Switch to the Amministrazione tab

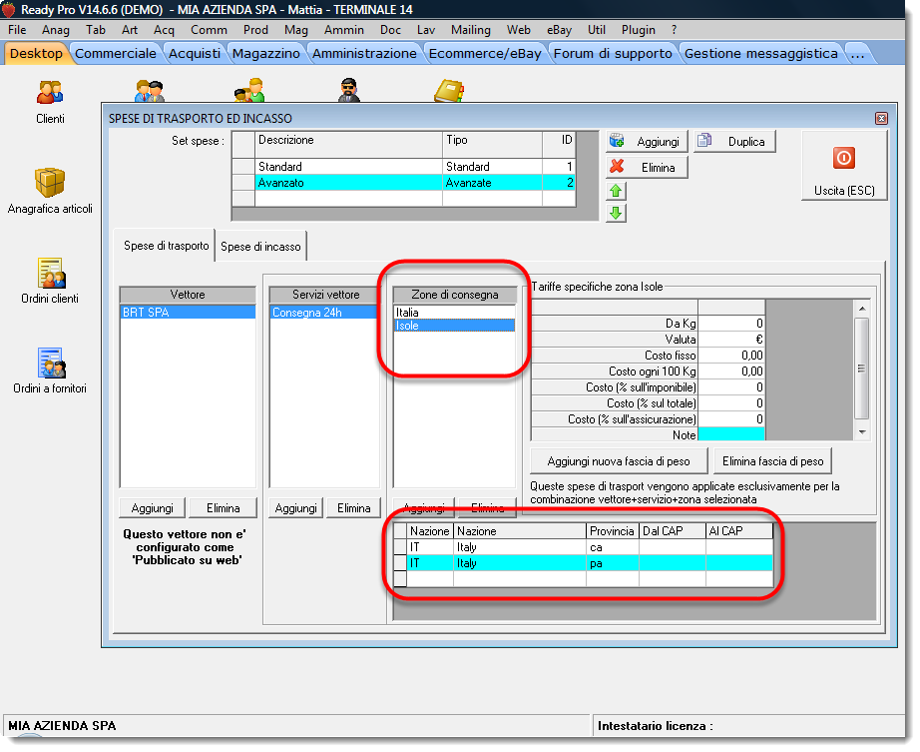[364, 53]
